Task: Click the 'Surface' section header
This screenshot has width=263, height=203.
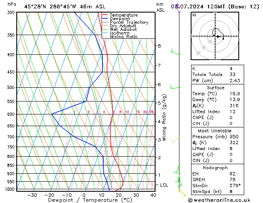Action: click(x=215, y=88)
